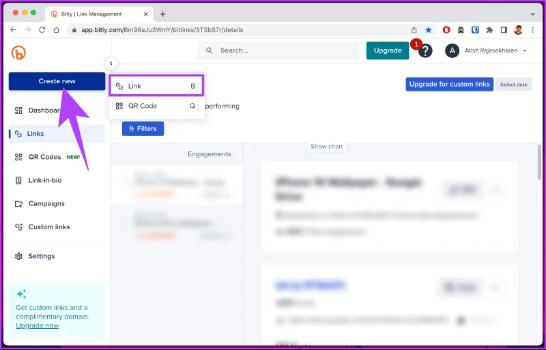Choose Link from the create menu
The height and width of the screenshot is (350, 546).
156,86
